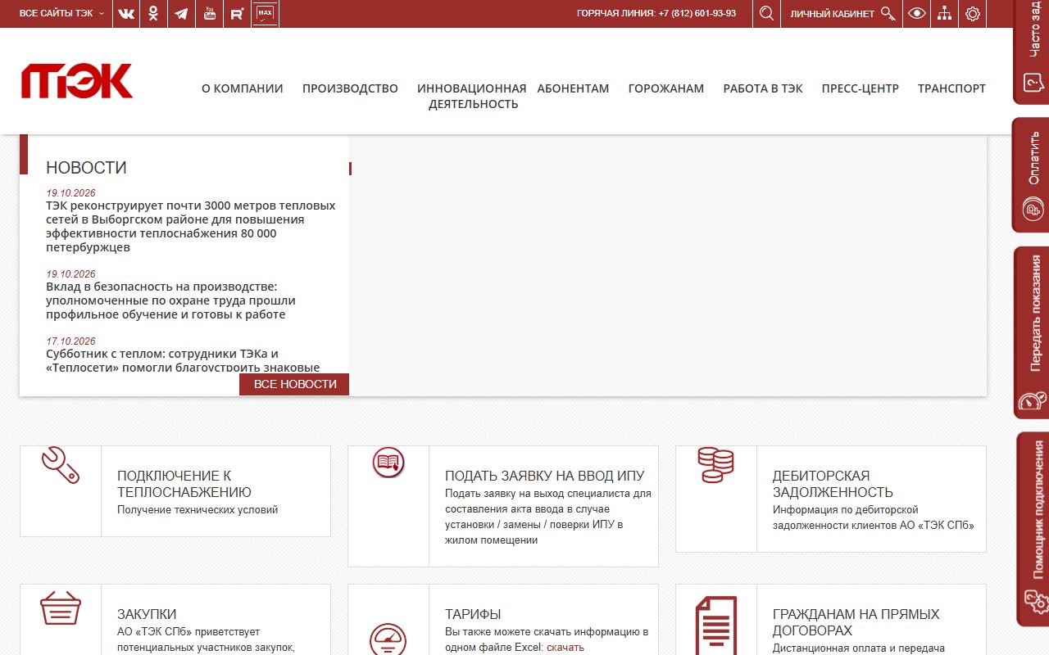This screenshot has height=655, width=1049.
Task: Click the document icon for direct contracts
Action: click(715, 626)
